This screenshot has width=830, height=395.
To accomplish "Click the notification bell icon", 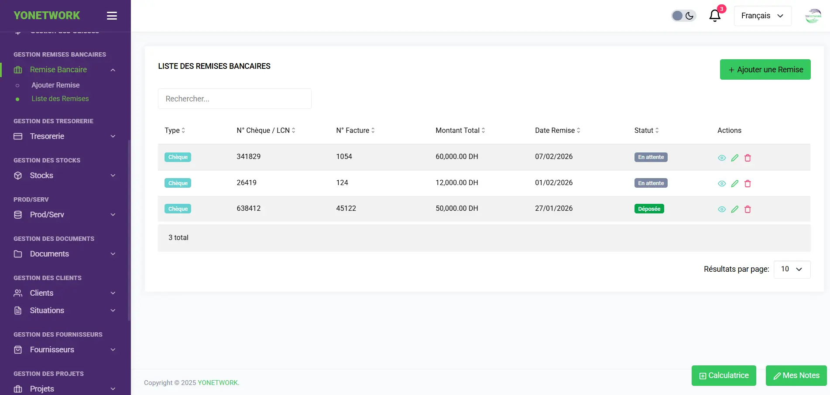I will tap(714, 16).
